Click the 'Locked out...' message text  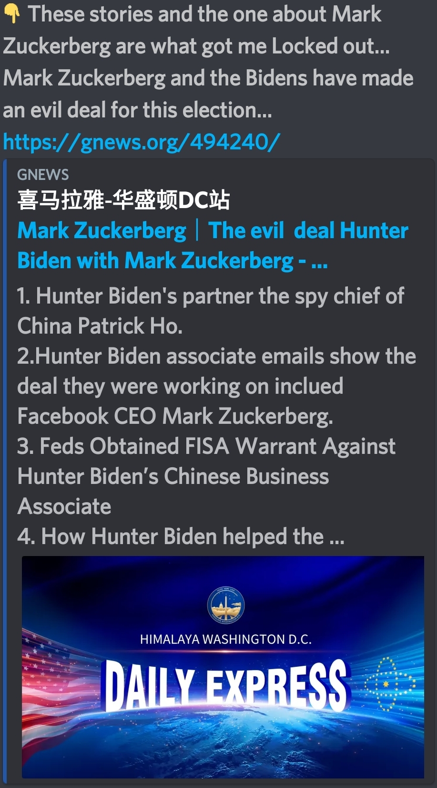[x=331, y=46]
